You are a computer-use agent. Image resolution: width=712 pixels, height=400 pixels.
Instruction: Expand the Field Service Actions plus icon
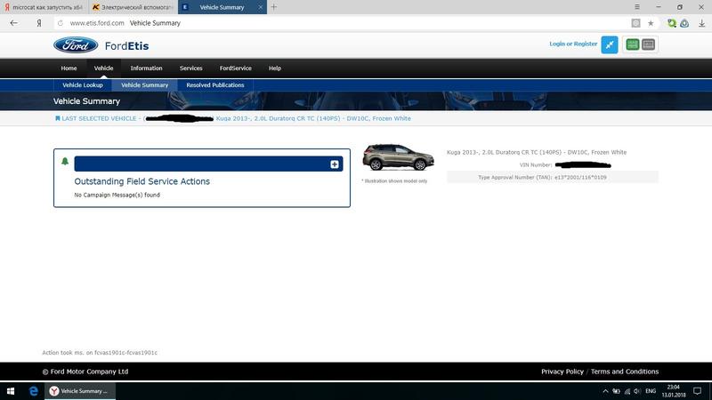tap(335, 164)
